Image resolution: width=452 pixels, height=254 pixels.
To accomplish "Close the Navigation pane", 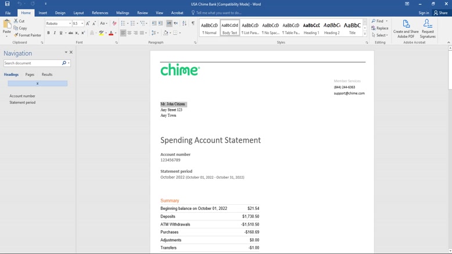I will point(71,52).
